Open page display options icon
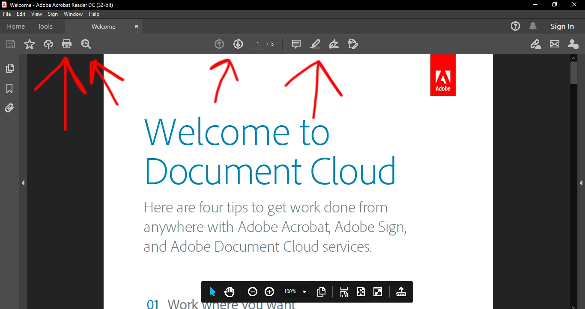Screen dimensions: 585x309 (321, 292)
